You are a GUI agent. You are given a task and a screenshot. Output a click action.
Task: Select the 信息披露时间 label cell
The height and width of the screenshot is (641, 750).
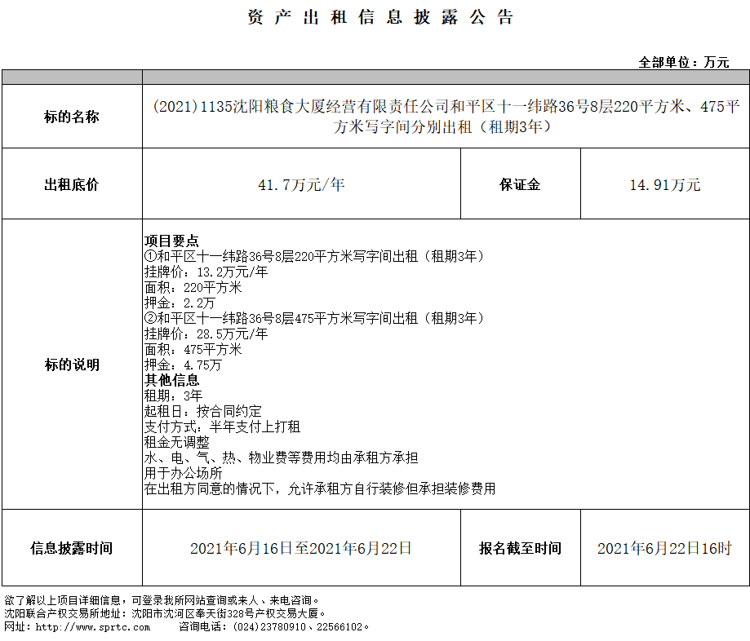click(72, 548)
